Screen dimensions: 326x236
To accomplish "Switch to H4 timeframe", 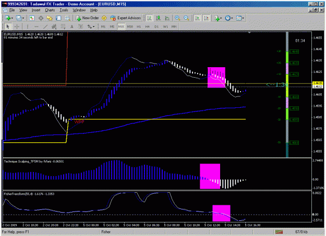I will pyautogui.click(x=147, y=27).
